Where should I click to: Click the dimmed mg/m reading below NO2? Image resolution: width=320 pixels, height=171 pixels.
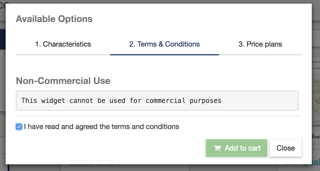(316, 136)
